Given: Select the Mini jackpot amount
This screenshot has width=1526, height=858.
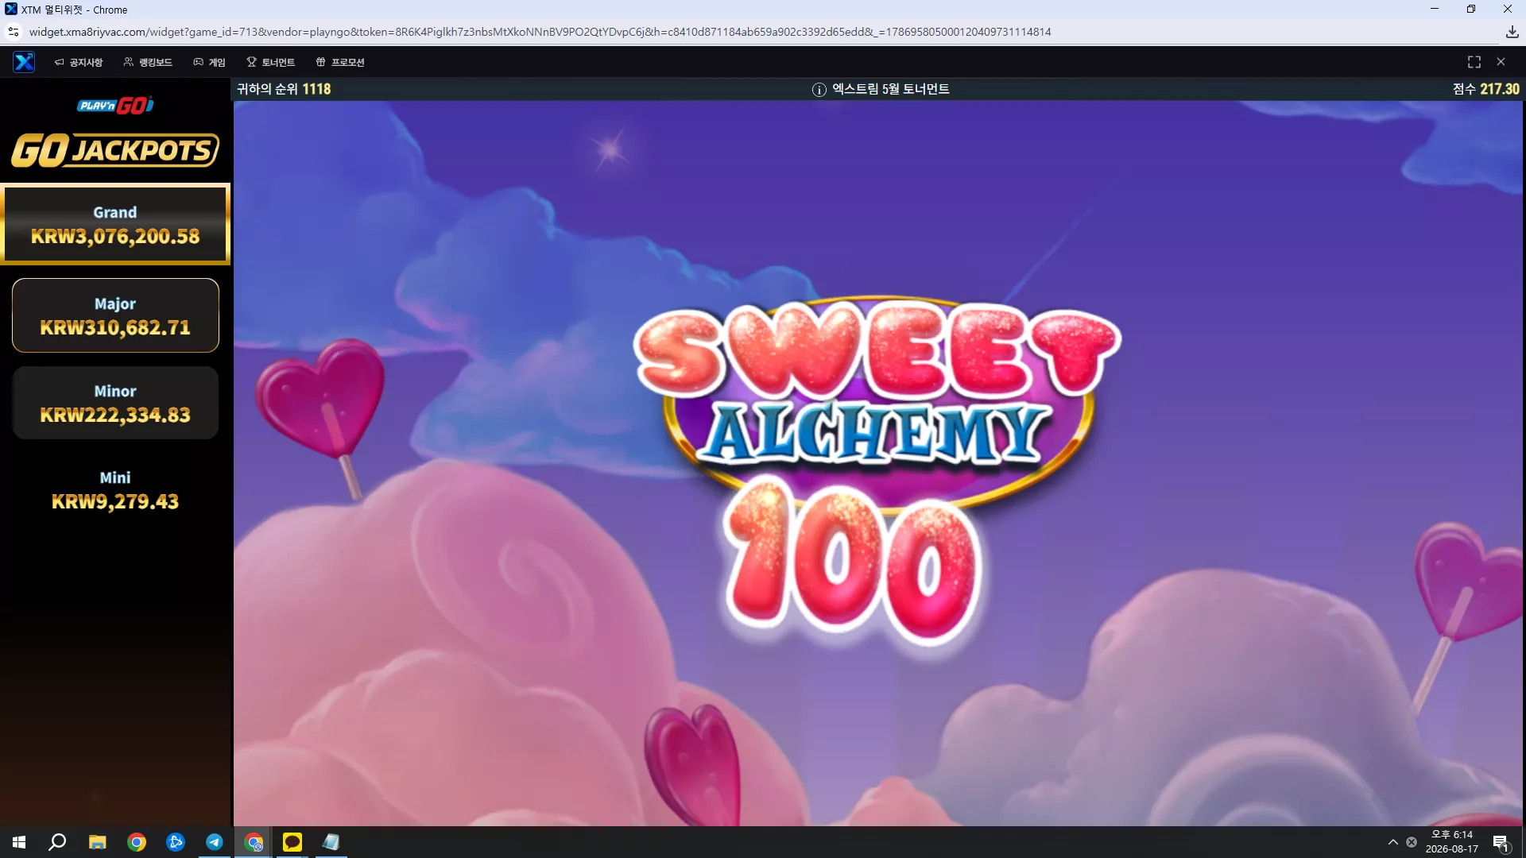Looking at the screenshot, I should tap(115, 502).
